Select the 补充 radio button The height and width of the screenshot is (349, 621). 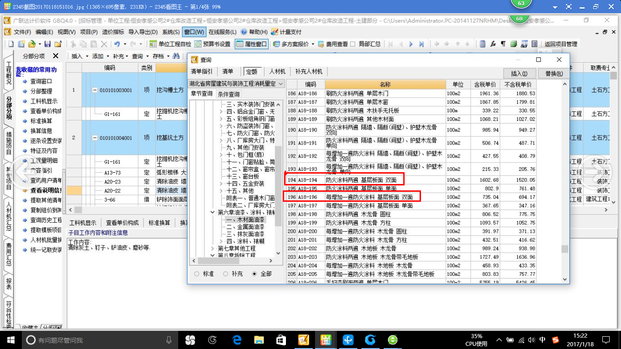[225, 274]
